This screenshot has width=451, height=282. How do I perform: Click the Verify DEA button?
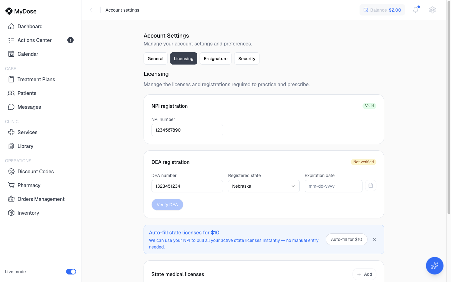[167, 205]
